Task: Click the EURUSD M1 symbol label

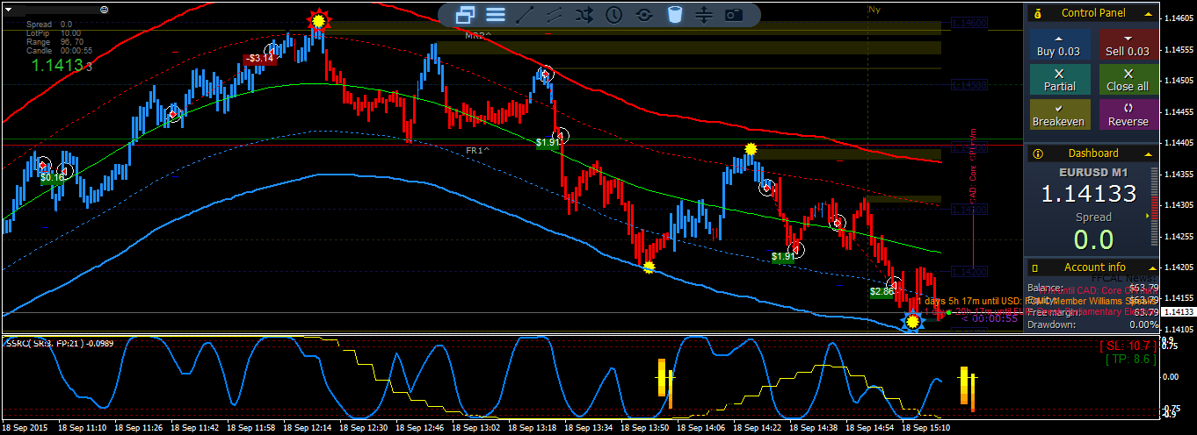Action: click(1093, 174)
